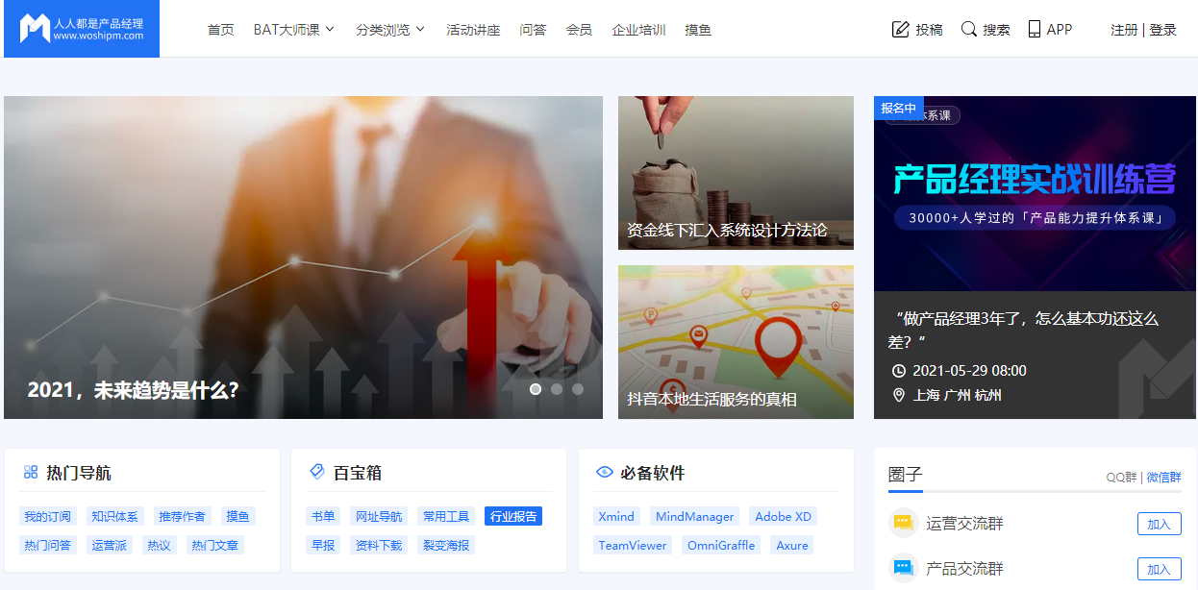Viewport: 1198px width, 590px height.
Task: Open the 活动讲座 menu item
Action: (x=473, y=30)
